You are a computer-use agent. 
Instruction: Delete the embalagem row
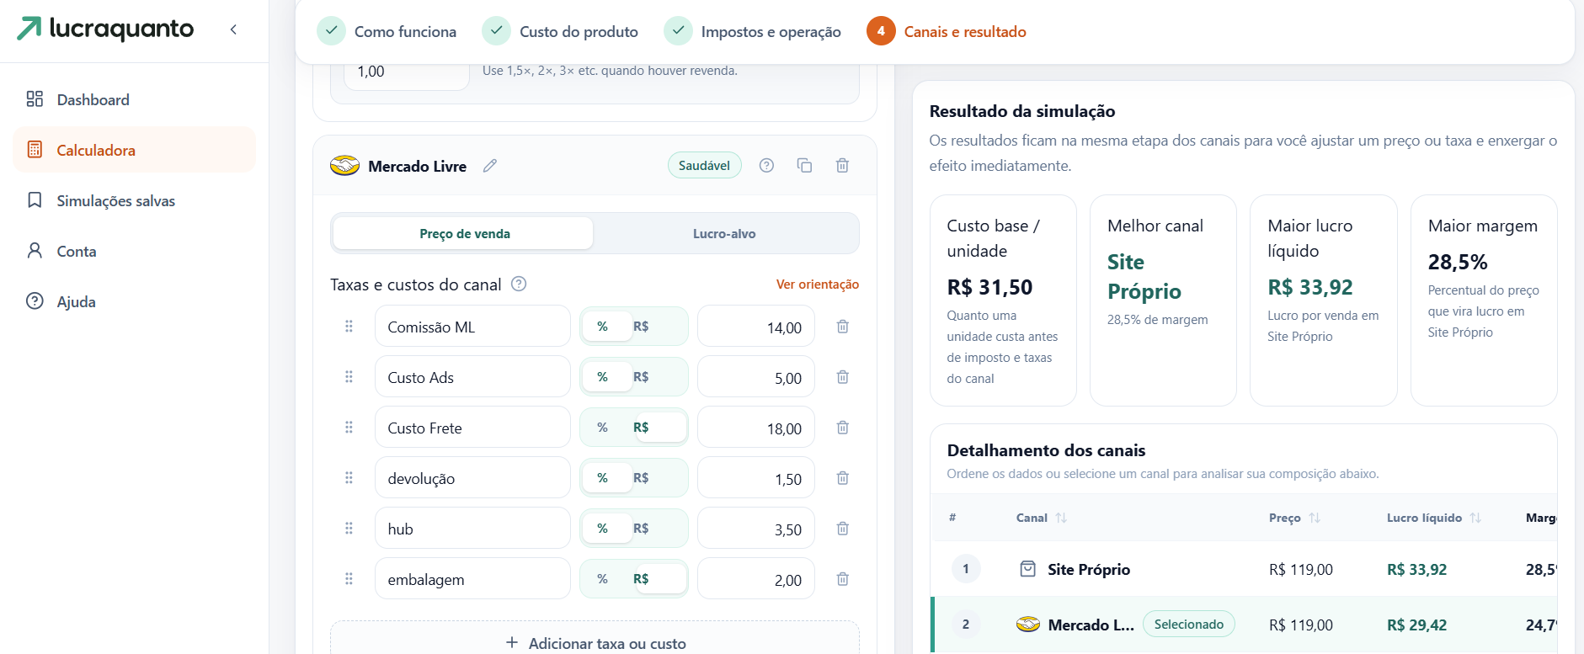pos(842,578)
